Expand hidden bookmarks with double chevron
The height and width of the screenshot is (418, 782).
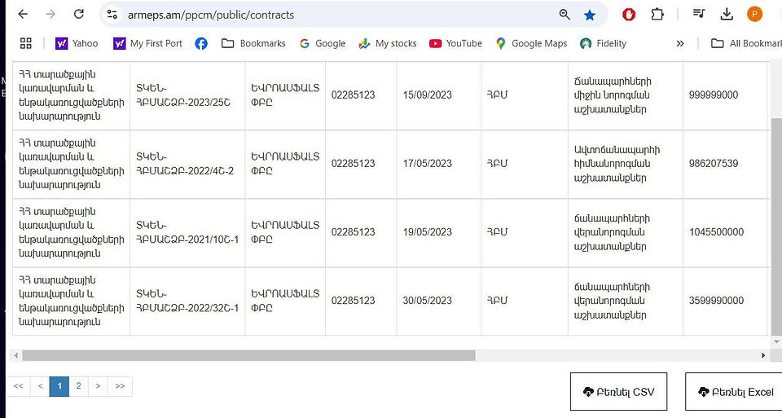point(680,43)
